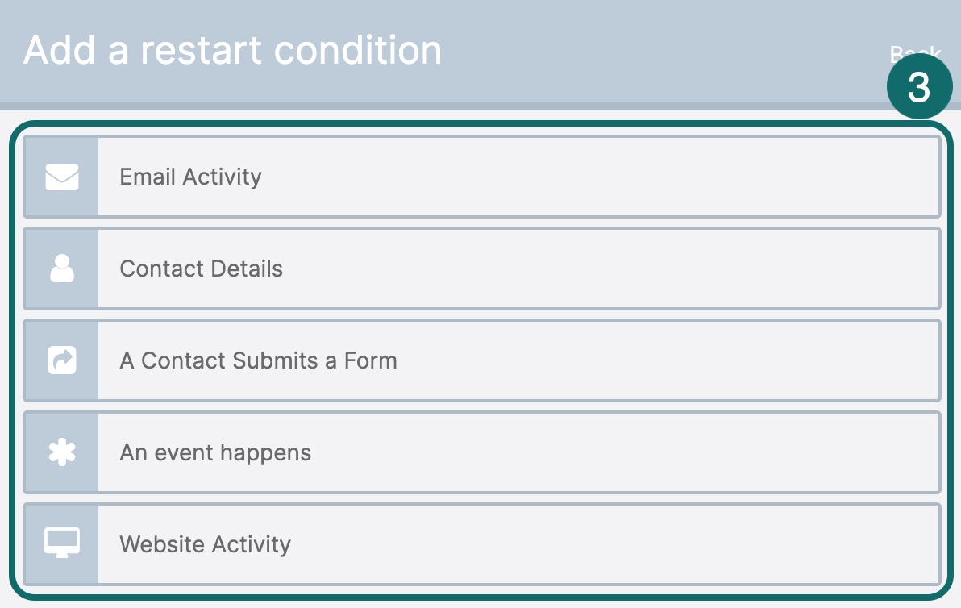This screenshot has height=608, width=961.
Task: Click the computer screen icon on the bottom row
Action: [x=61, y=544]
